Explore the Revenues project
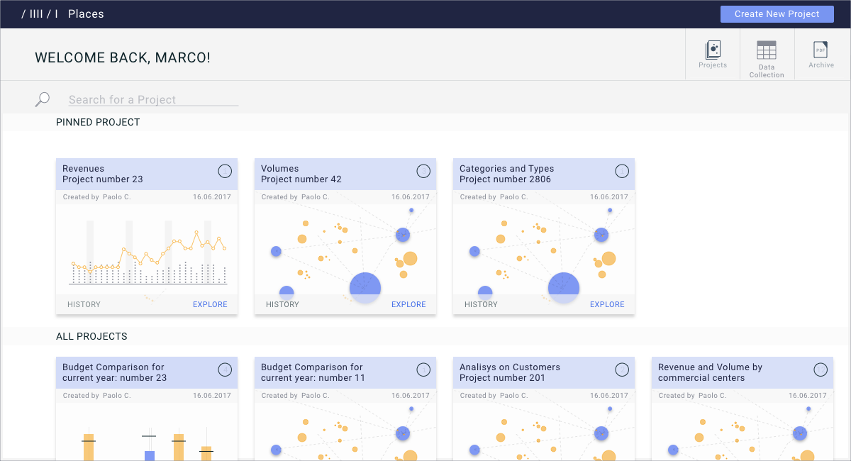 [210, 304]
